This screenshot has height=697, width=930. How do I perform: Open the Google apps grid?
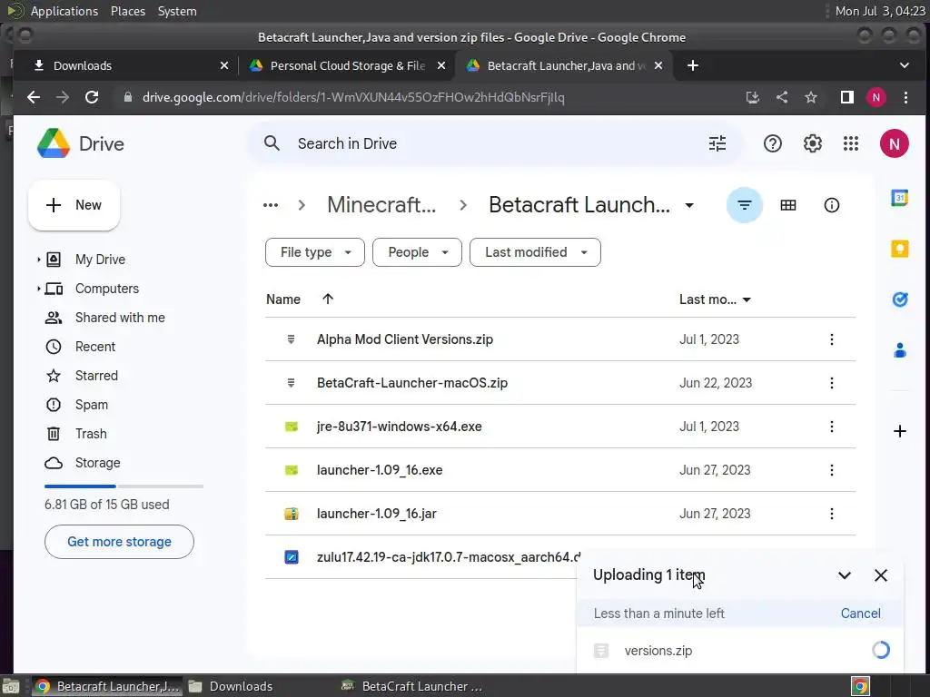[850, 143]
